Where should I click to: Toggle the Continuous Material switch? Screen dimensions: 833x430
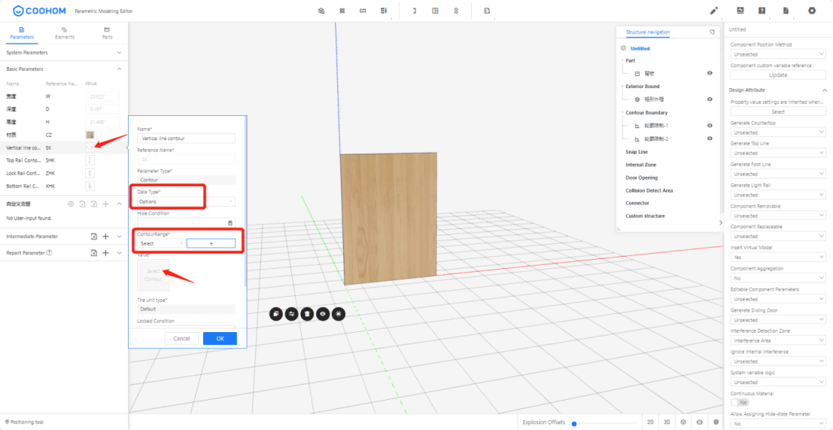[x=740, y=403]
